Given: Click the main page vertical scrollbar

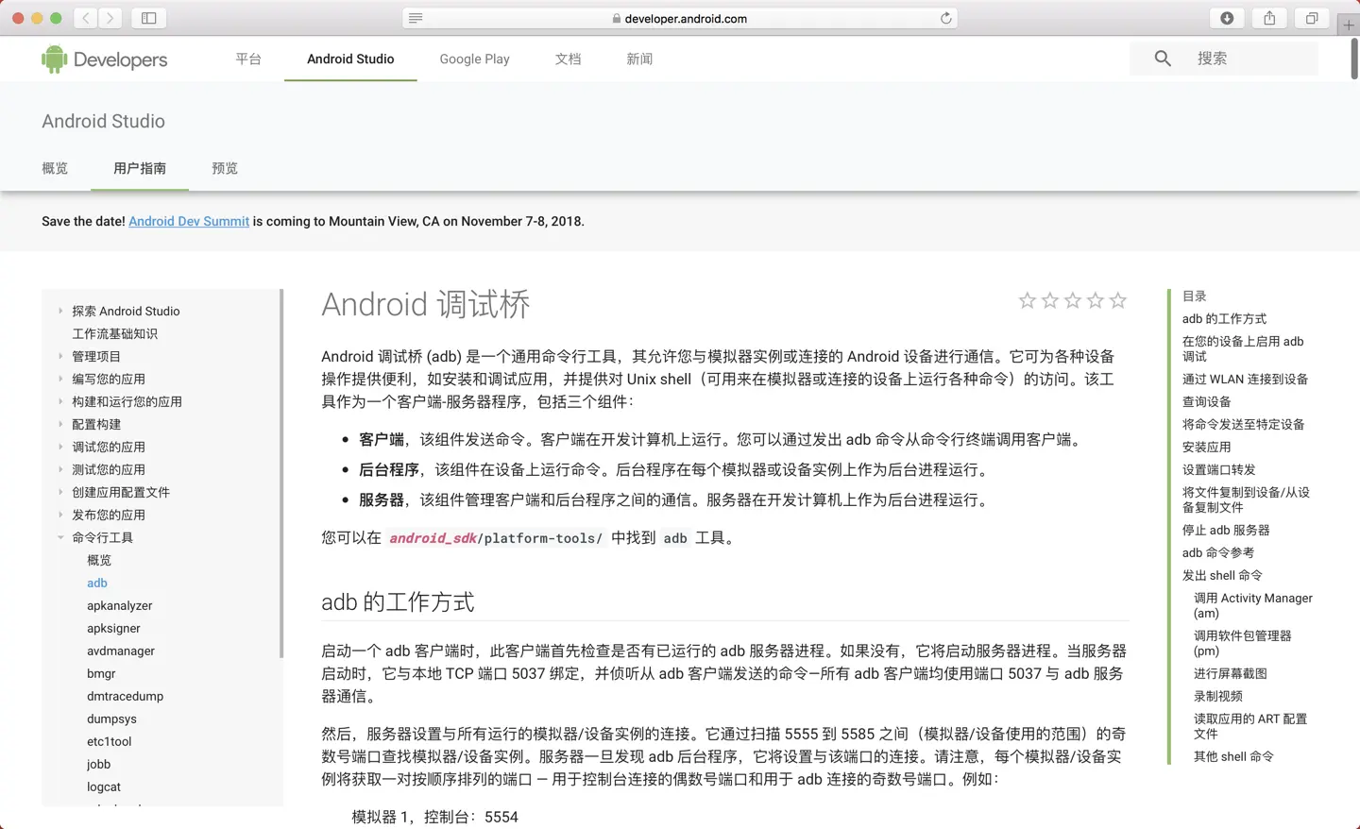Looking at the screenshot, I should (x=1354, y=59).
